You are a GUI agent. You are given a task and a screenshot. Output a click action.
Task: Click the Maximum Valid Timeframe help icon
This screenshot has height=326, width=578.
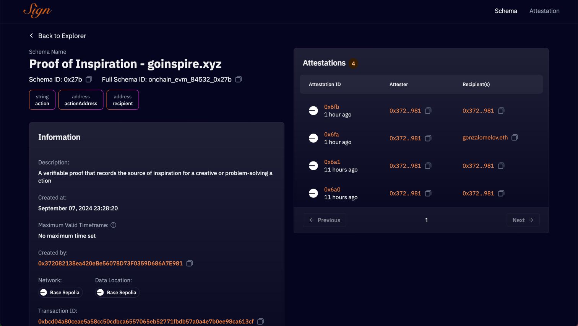[114, 225]
